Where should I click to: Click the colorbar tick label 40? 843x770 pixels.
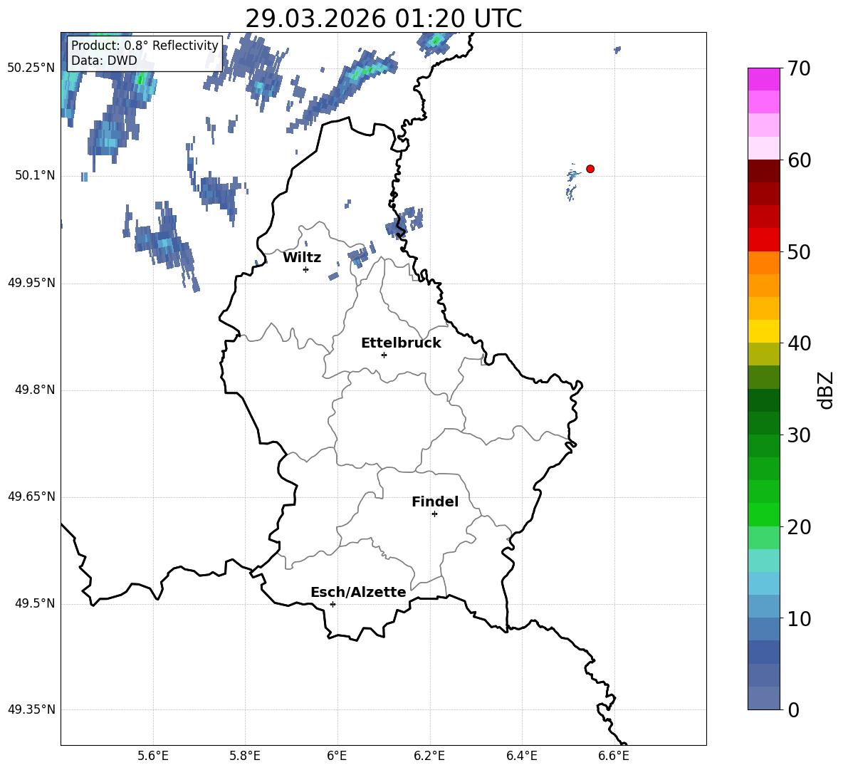798,343
